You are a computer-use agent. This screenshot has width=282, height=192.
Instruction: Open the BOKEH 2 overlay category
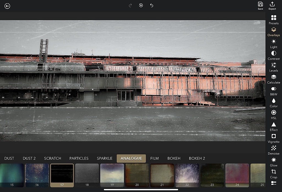click(197, 158)
